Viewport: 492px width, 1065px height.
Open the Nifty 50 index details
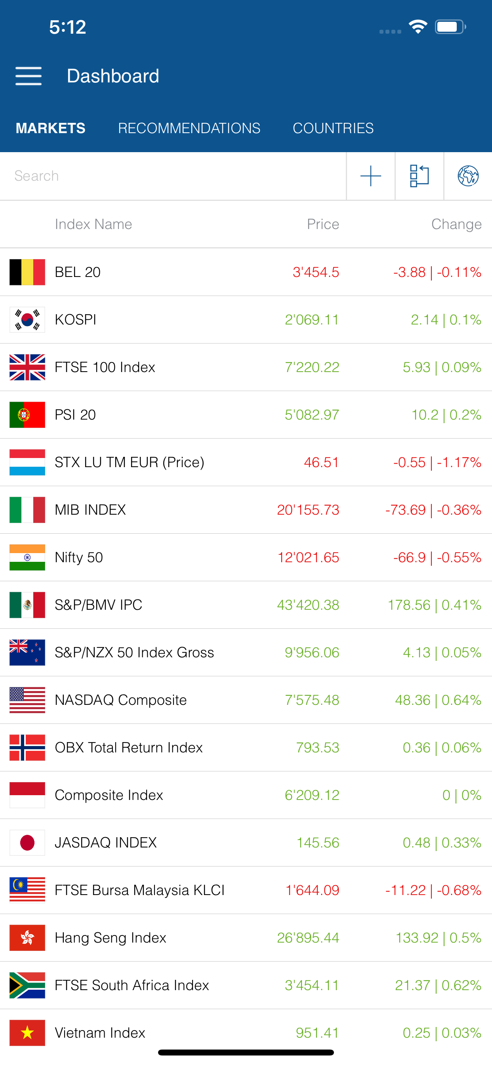(x=246, y=557)
